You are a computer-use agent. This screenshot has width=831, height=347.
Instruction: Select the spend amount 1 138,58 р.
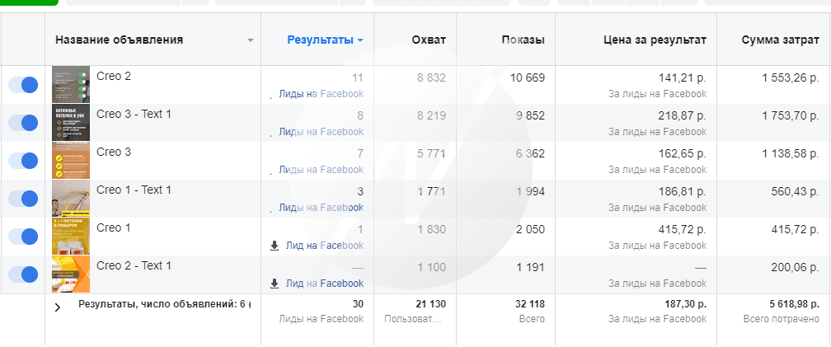791,153
